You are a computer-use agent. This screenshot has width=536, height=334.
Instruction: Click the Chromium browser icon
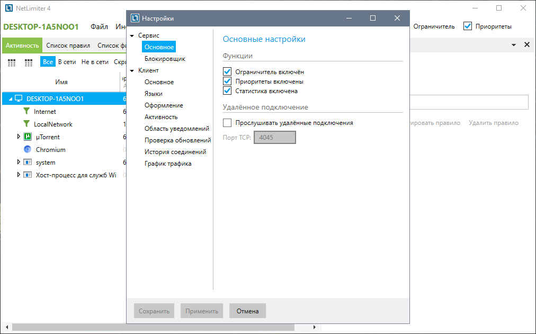pyautogui.click(x=28, y=150)
